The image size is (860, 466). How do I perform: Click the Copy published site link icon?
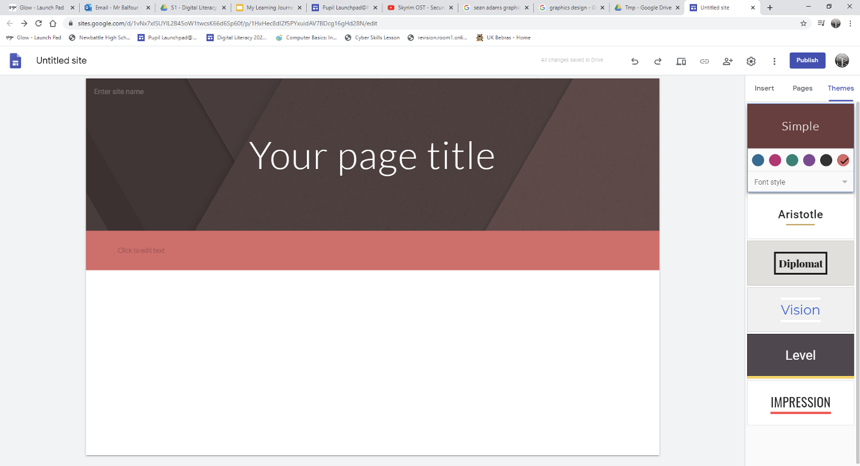click(x=704, y=61)
